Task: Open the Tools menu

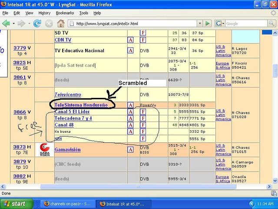Action: point(84,13)
